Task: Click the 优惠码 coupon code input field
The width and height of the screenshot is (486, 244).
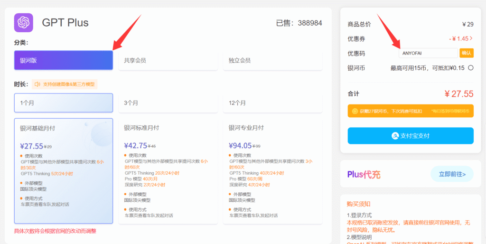Action: [x=428, y=53]
